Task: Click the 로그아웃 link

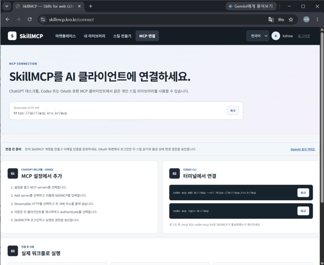Action: [x=304, y=36]
